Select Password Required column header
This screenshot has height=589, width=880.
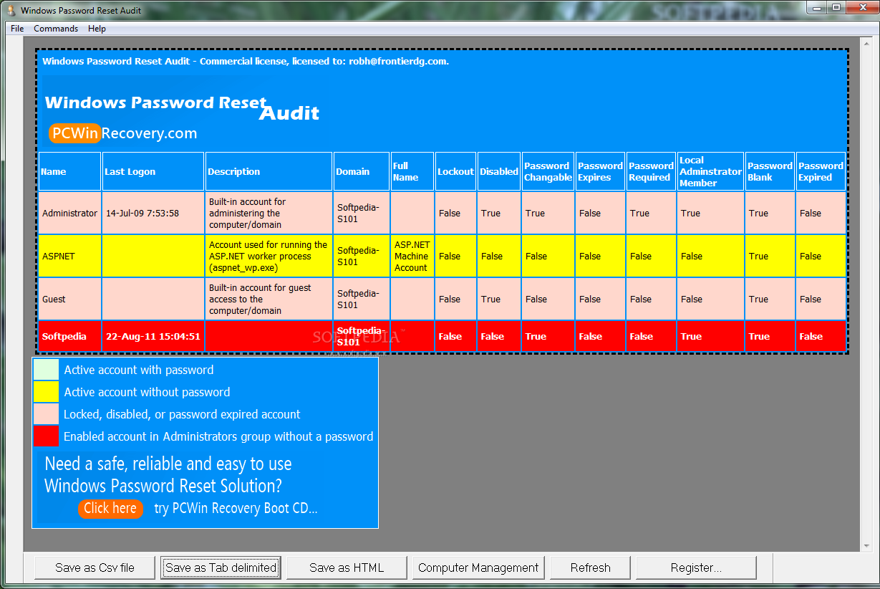[x=652, y=171]
